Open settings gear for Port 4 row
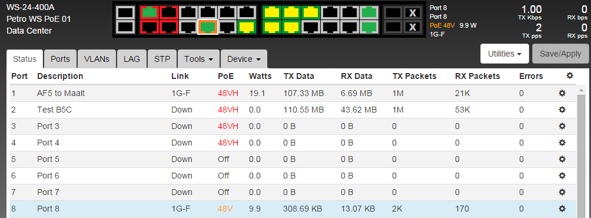This screenshot has width=591, height=218. (562, 143)
